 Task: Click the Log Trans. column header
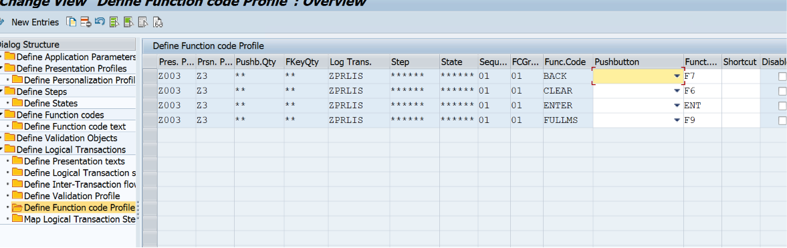tap(358, 61)
